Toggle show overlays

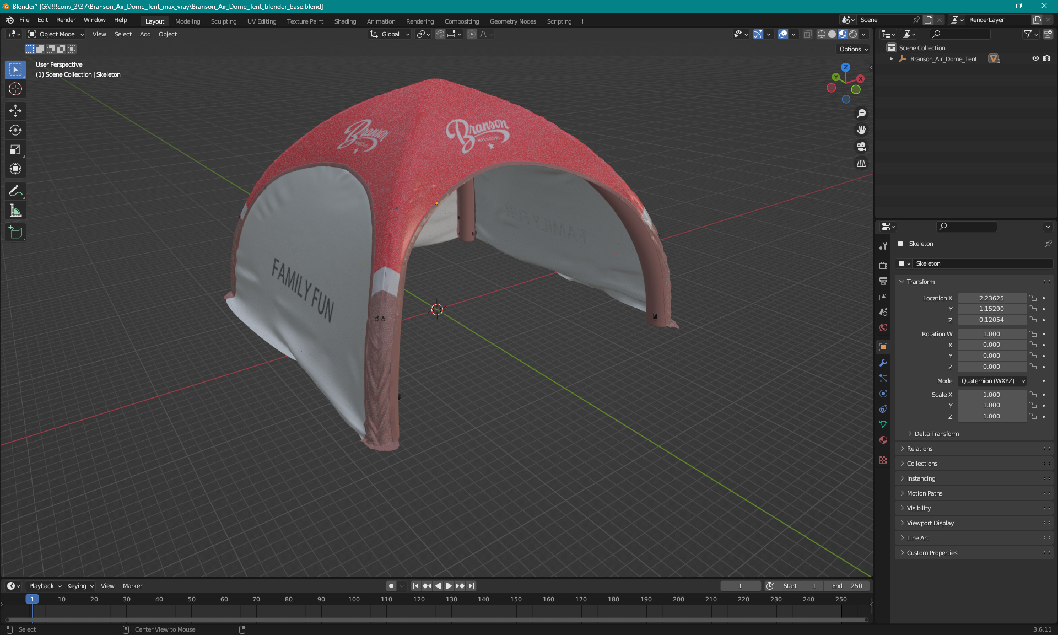coord(783,34)
